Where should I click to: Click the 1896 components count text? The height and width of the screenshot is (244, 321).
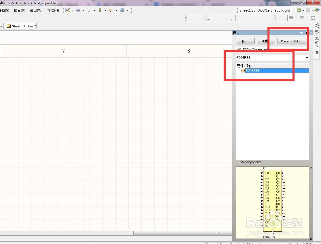tap(249, 162)
